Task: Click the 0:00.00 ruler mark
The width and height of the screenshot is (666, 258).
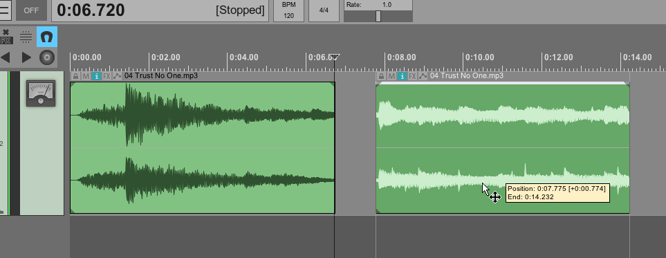Action: pyautogui.click(x=87, y=57)
